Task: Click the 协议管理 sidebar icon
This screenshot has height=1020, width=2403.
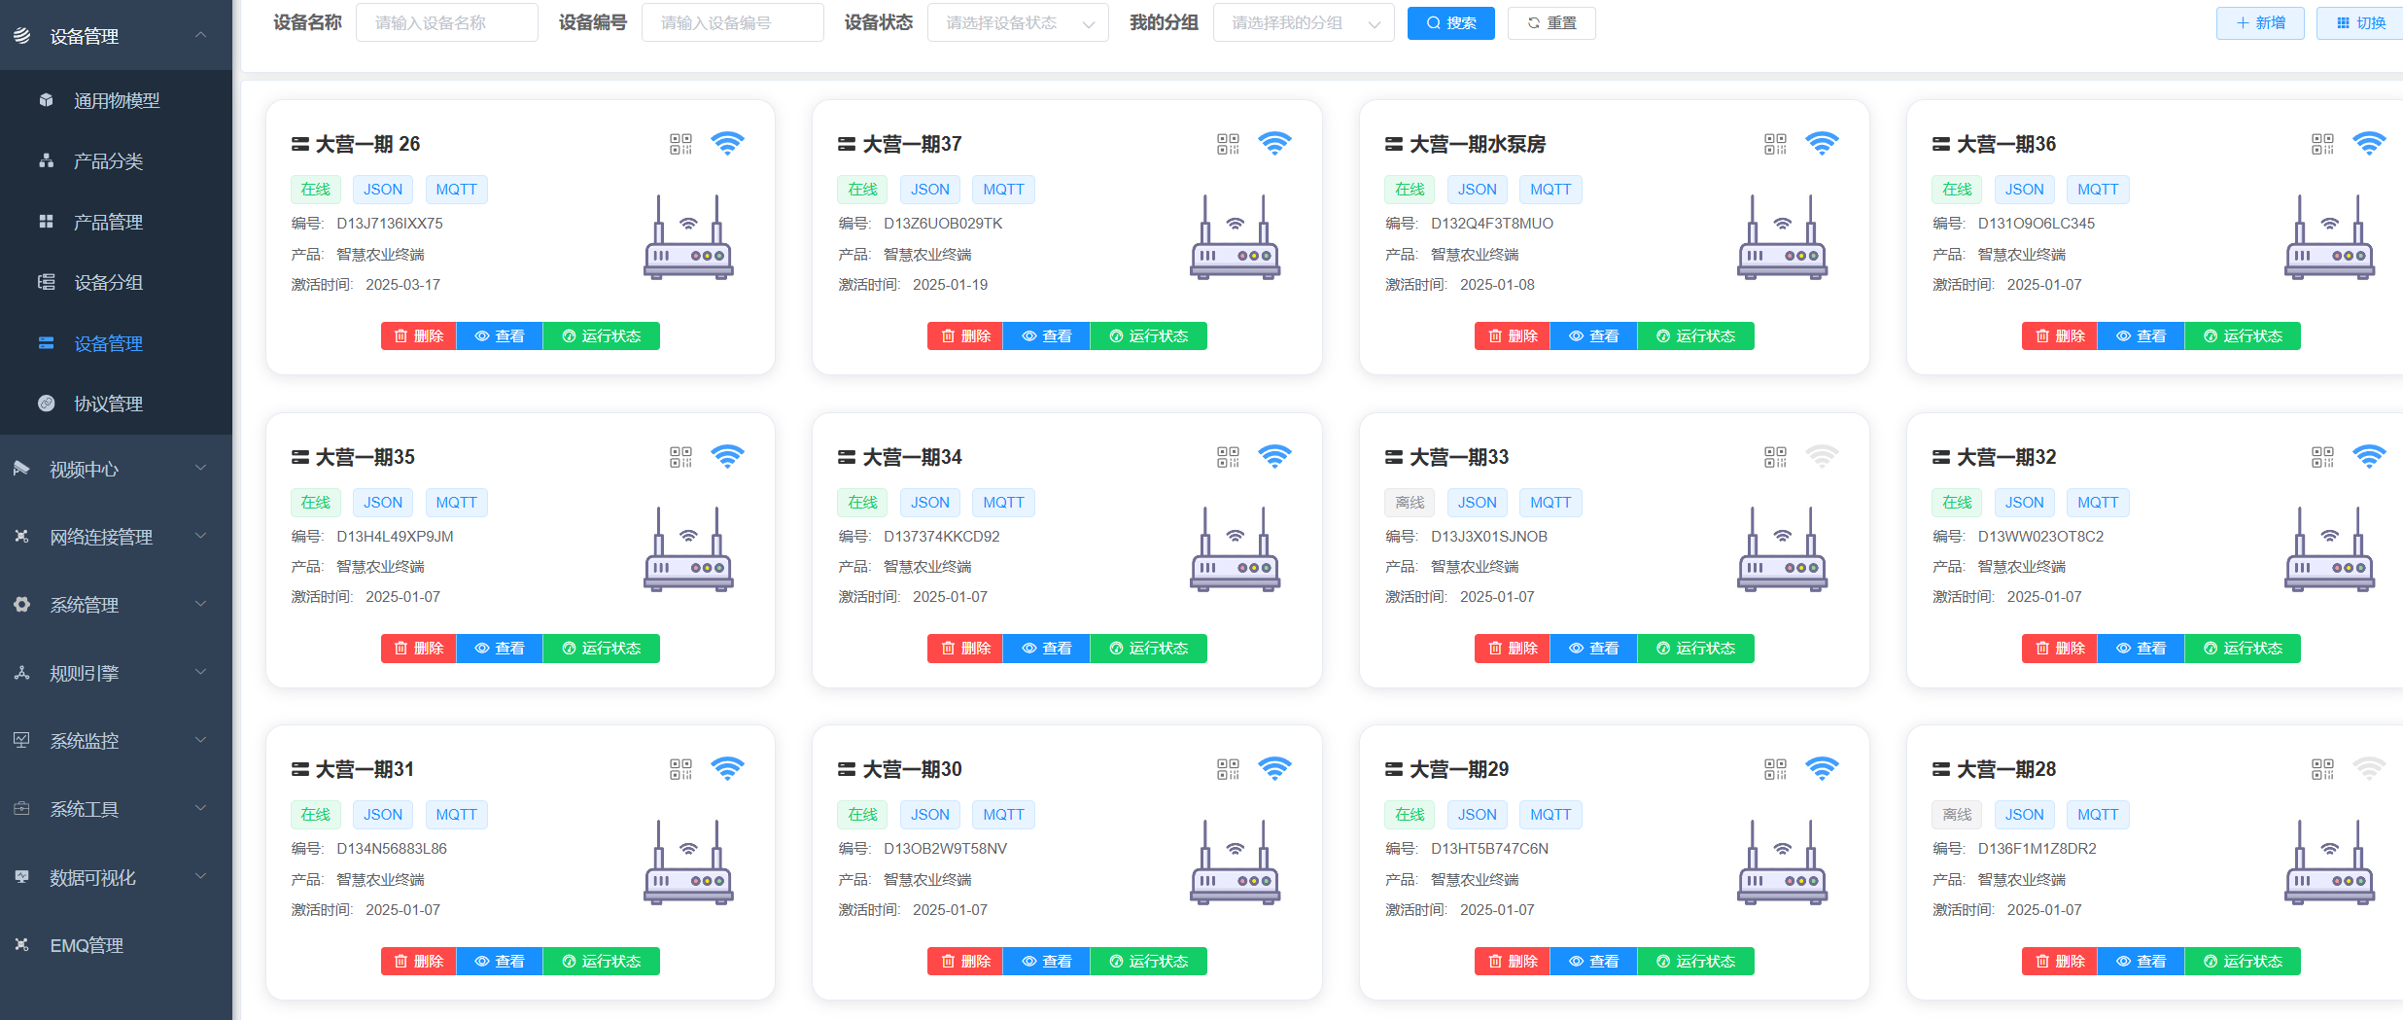Action: [x=46, y=404]
